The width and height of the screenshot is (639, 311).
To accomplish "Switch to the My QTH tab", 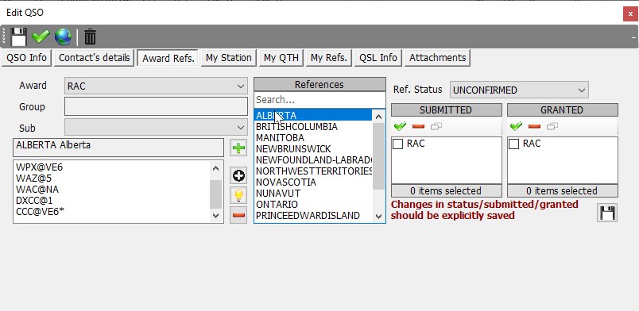I will click(x=281, y=58).
